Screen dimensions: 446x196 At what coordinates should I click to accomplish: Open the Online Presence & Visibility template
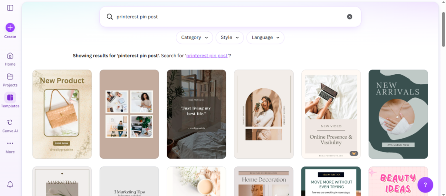click(x=331, y=114)
